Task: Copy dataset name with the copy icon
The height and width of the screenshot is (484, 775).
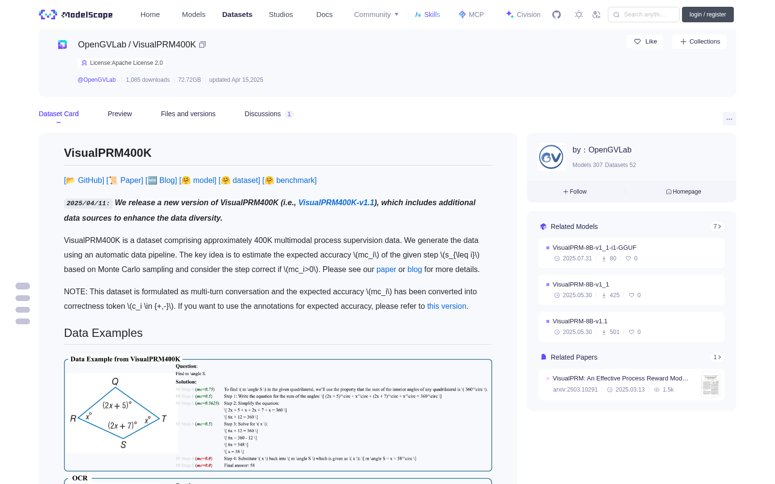Action: [x=202, y=45]
